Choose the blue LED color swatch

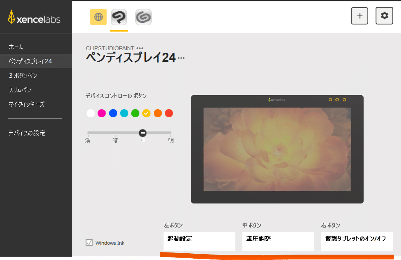coord(113,113)
